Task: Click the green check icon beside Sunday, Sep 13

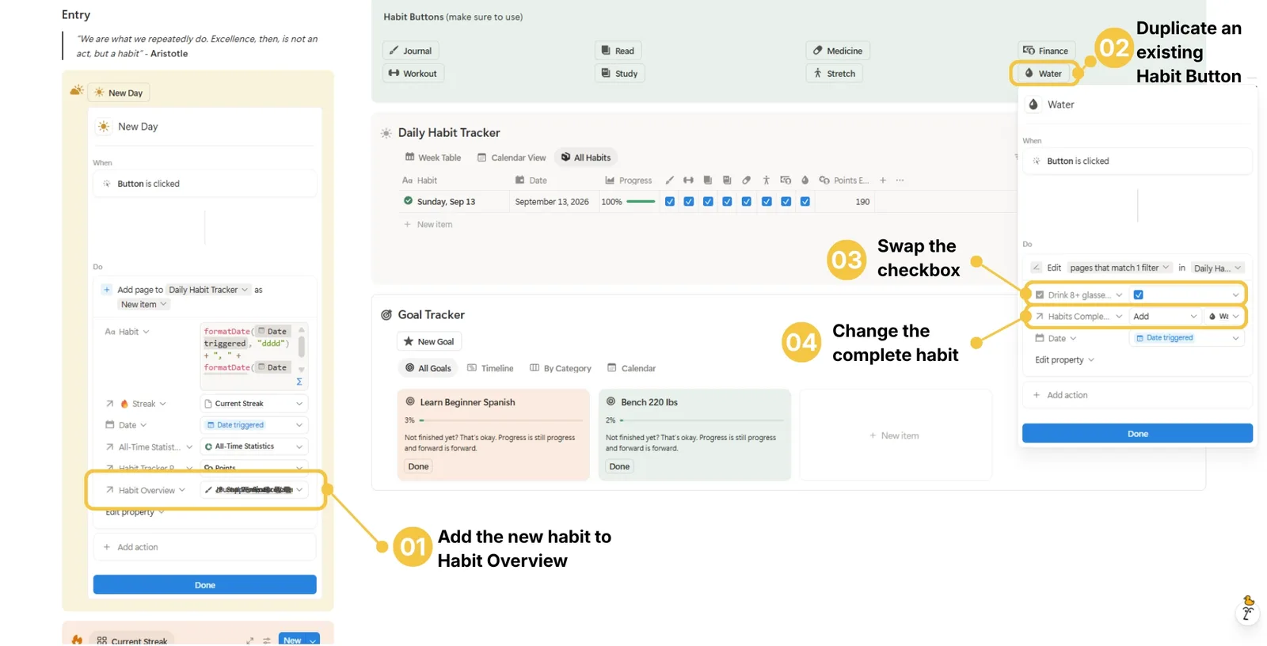Action: pyautogui.click(x=409, y=201)
